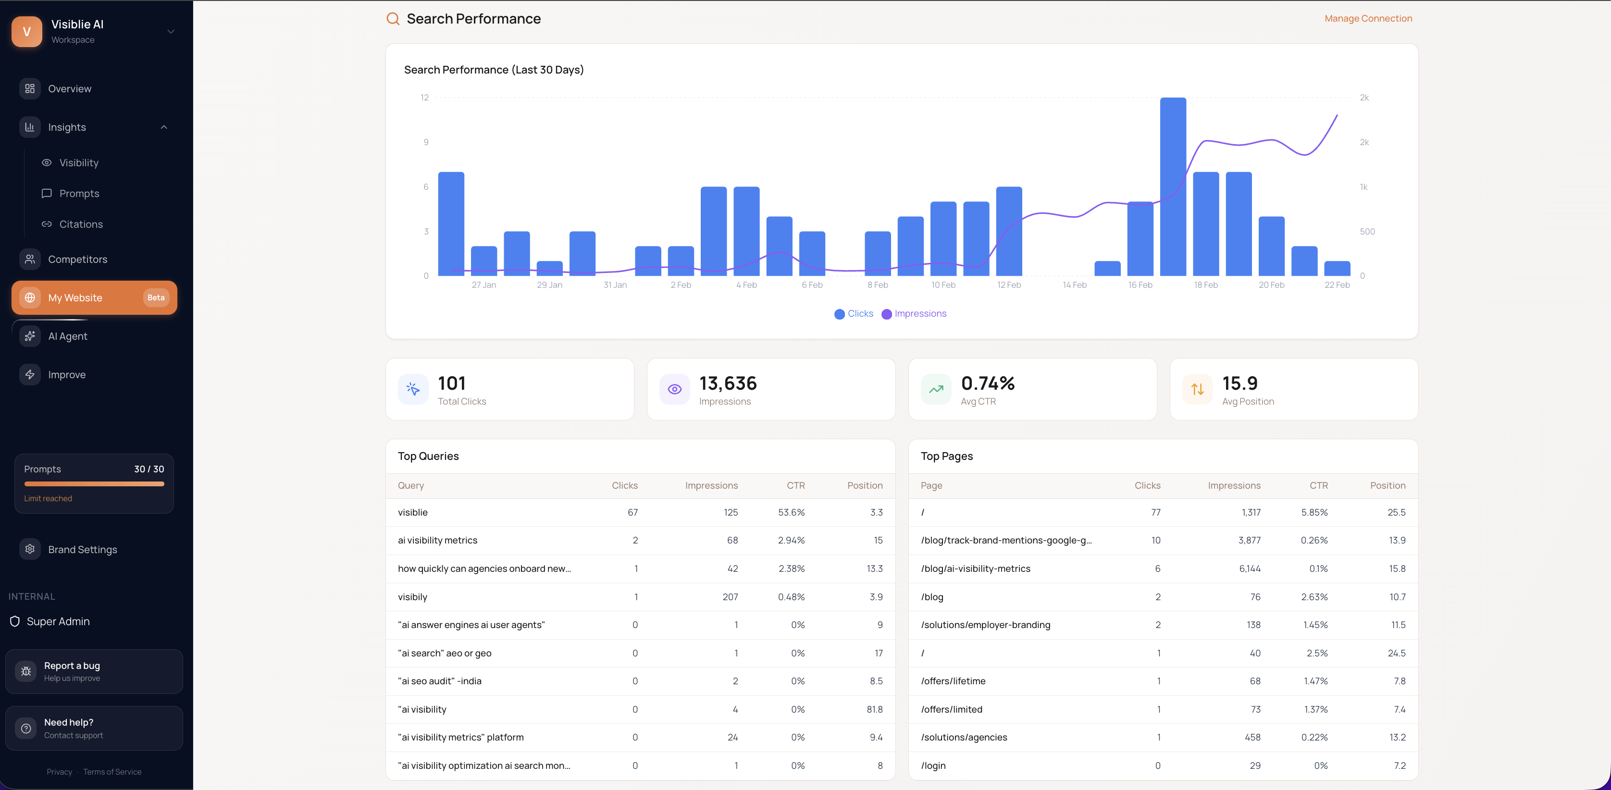
Task: Click the Improve lightning bolt icon
Action: 29,375
